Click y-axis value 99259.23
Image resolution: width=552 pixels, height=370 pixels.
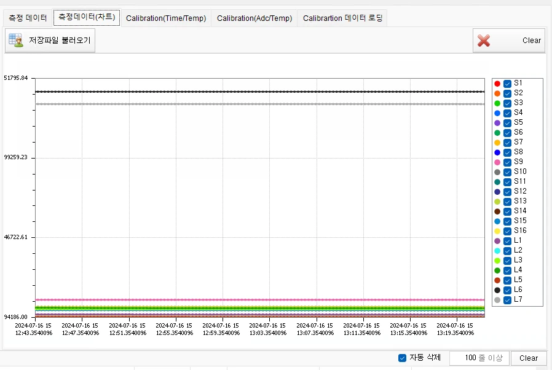(x=16, y=157)
